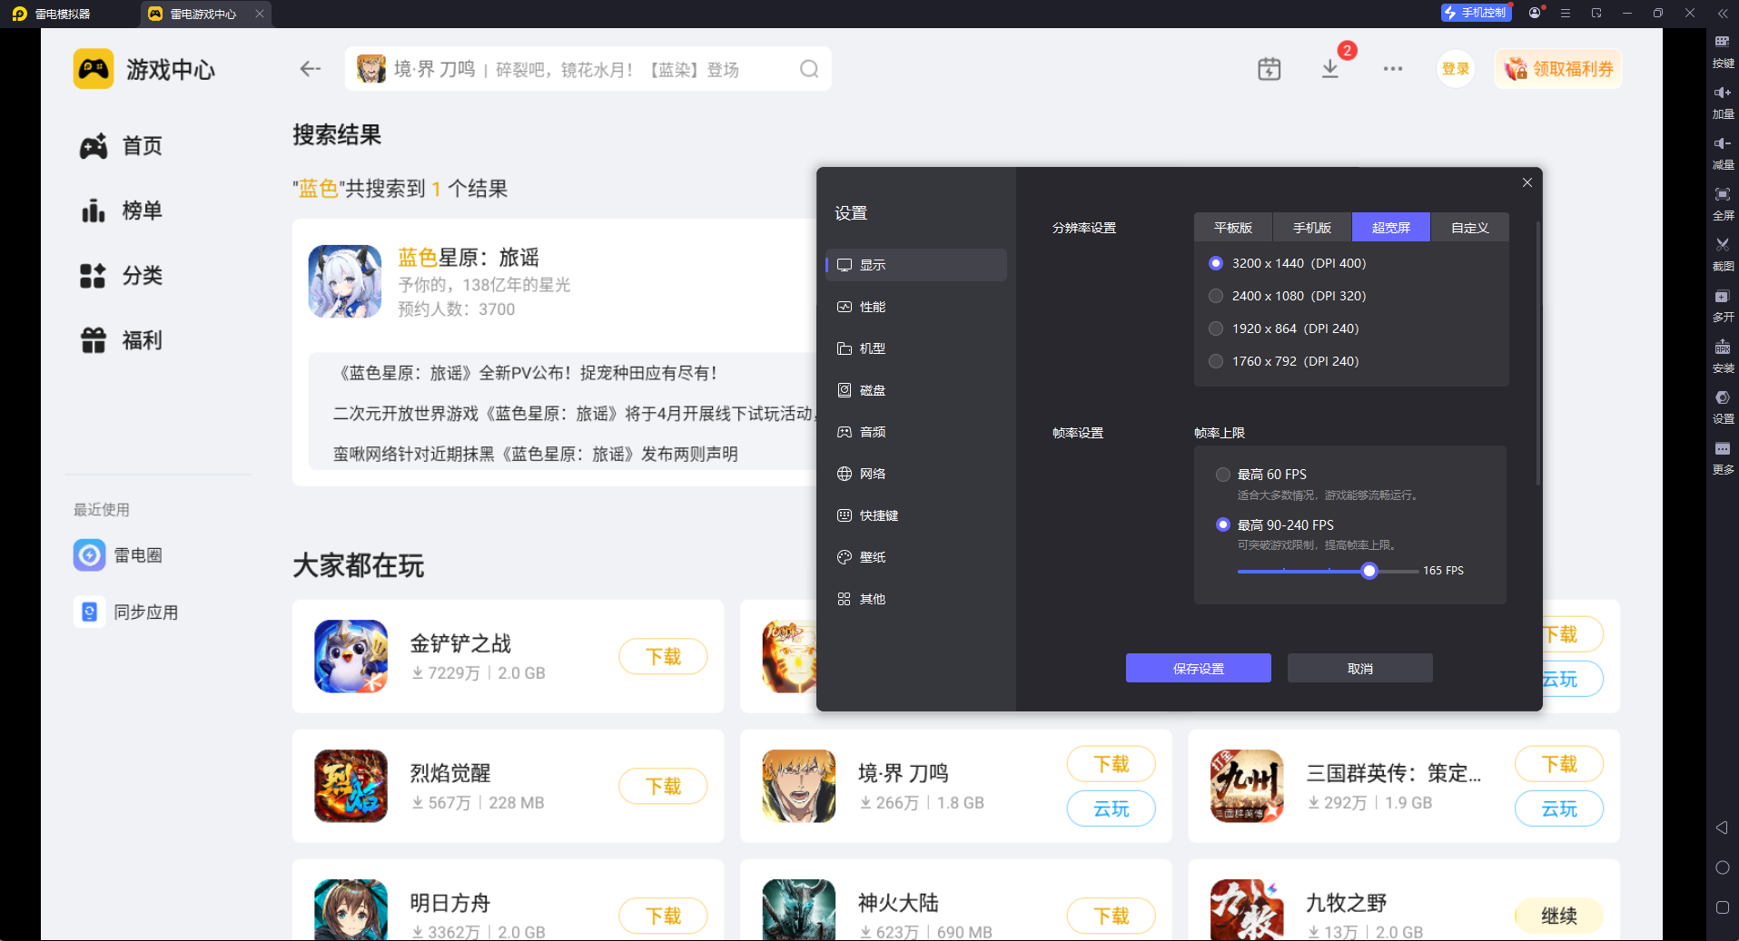Open the 快捷键 settings section
The image size is (1739, 941).
[x=916, y=515]
